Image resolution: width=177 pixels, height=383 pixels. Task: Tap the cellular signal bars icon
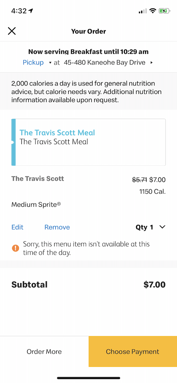click(143, 11)
